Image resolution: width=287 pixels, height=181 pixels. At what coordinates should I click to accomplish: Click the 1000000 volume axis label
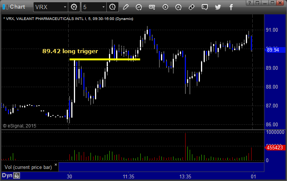[x=275, y=132]
